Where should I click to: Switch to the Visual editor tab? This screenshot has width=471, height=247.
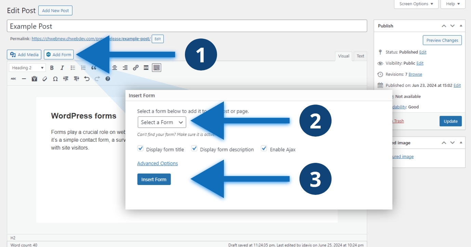tap(344, 56)
